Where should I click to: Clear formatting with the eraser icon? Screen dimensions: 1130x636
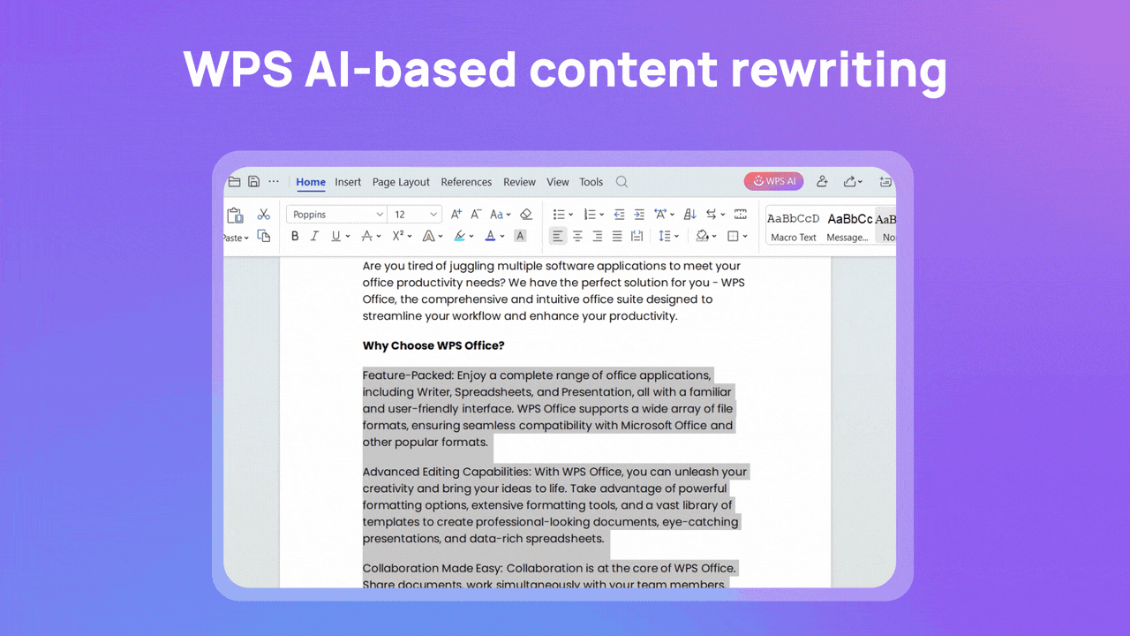[526, 215]
